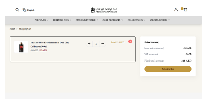The height and width of the screenshot is (101, 205).
Task: Click the Shopping Cart breadcrumb
Action: [25, 29]
